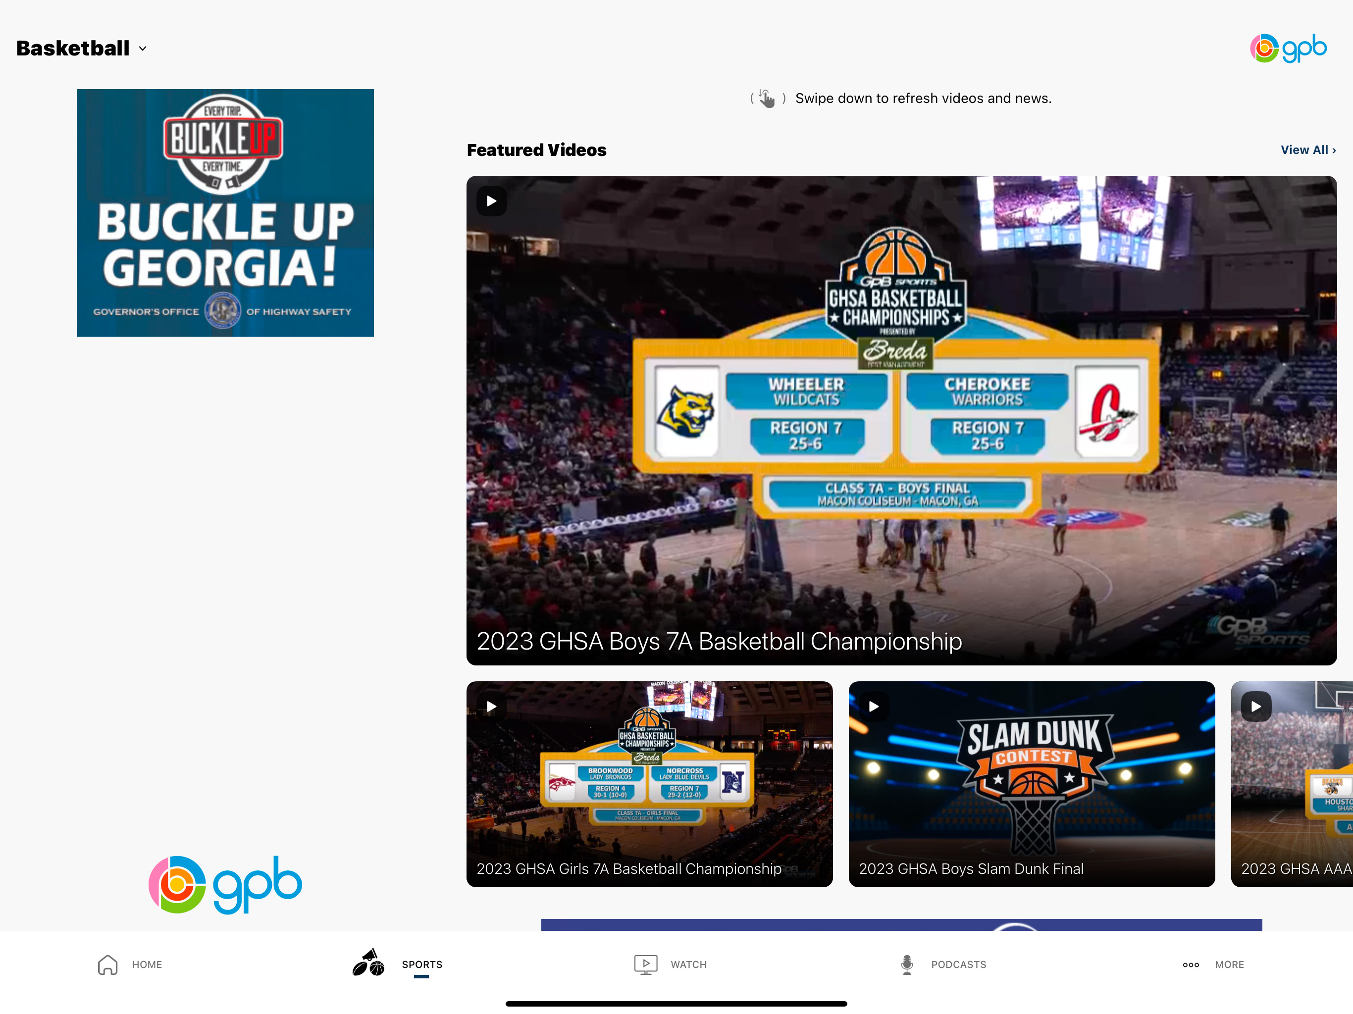The height and width of the screenshot is (1014, 1353).
Task: Play the Boys 7A Basketball Championship video
Action: pos(491,201)
